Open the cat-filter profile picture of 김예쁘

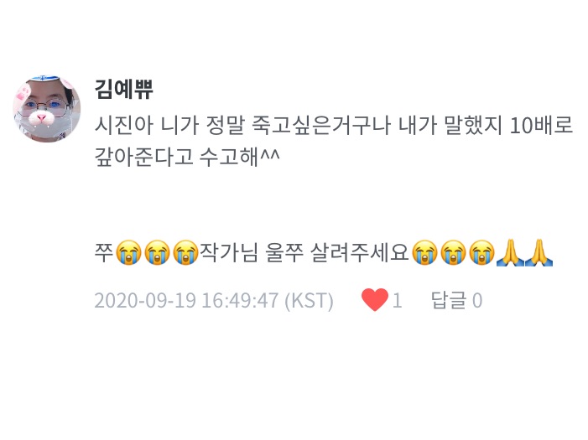click(x=47, y=109)
